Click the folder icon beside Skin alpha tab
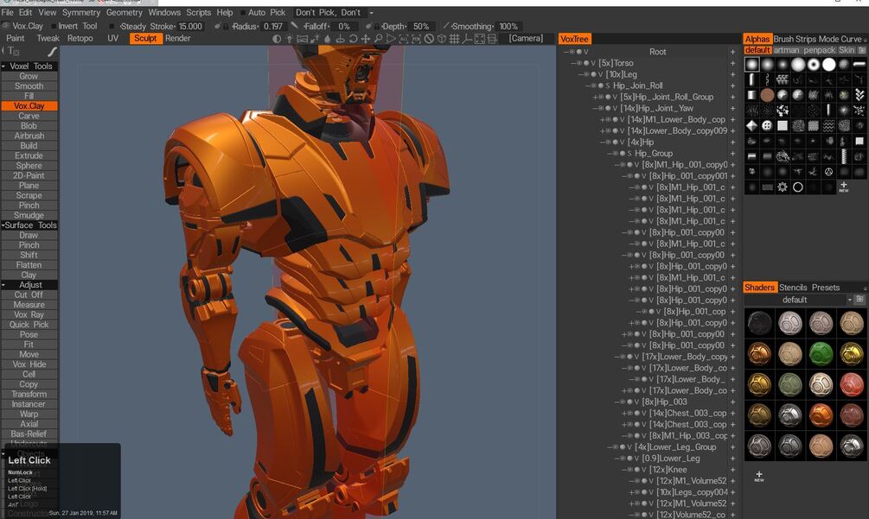 pyautogui.click(x=862, y=50)
